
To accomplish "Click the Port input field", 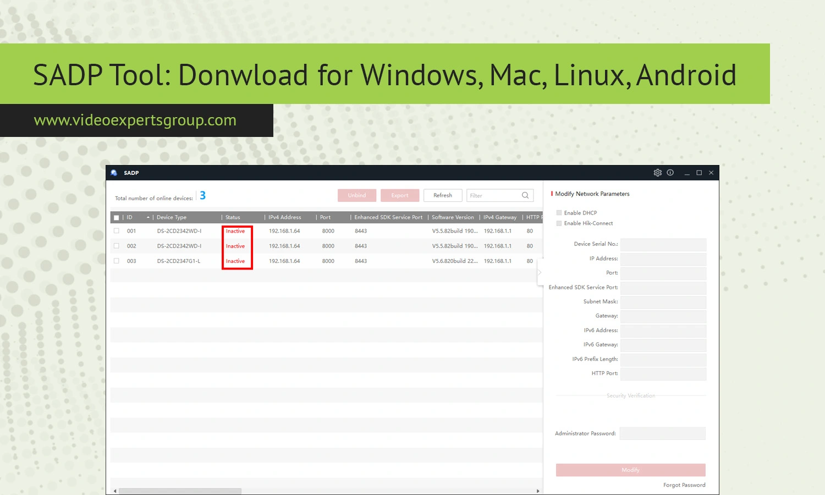I will (x=663, y=273).
